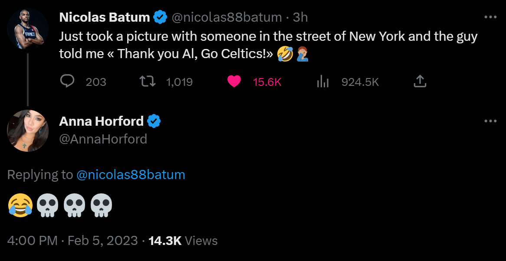Click the share icon on Batum's tweet
This screenshot has height=261, width=506.
419,82
